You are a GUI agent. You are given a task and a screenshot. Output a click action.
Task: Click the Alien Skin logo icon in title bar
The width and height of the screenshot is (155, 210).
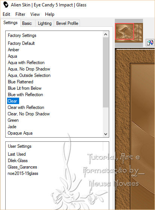(x=6, y=5)
